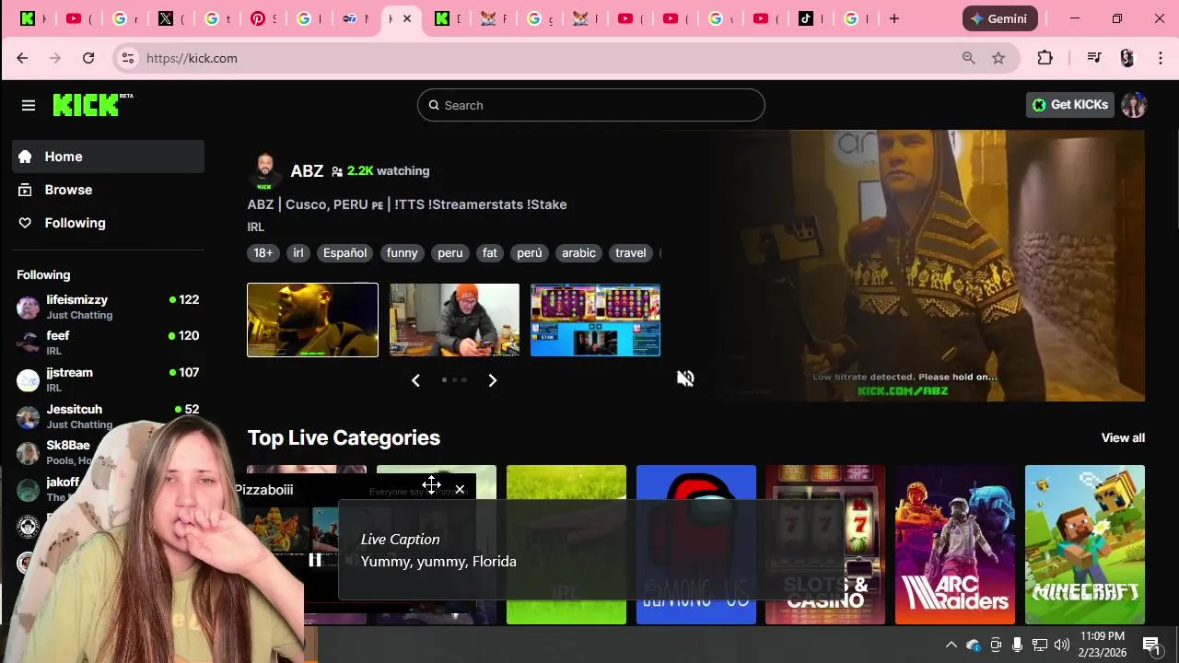Click the ABZ streamer avatar

(x=264, y=171)
